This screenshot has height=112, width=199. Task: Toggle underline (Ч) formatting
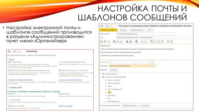121,41
